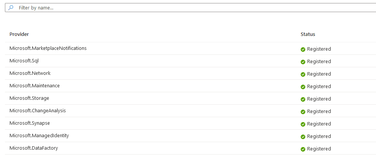The width and height of the screenshot is (376, 158).
Task: Click the search magnifier icon
Action: click(11, 8)
